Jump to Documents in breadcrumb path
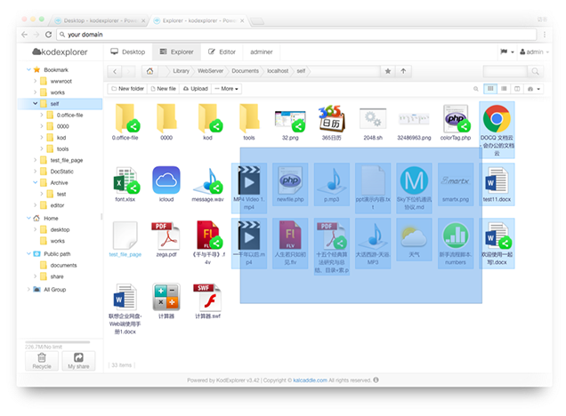 (245, 71)
